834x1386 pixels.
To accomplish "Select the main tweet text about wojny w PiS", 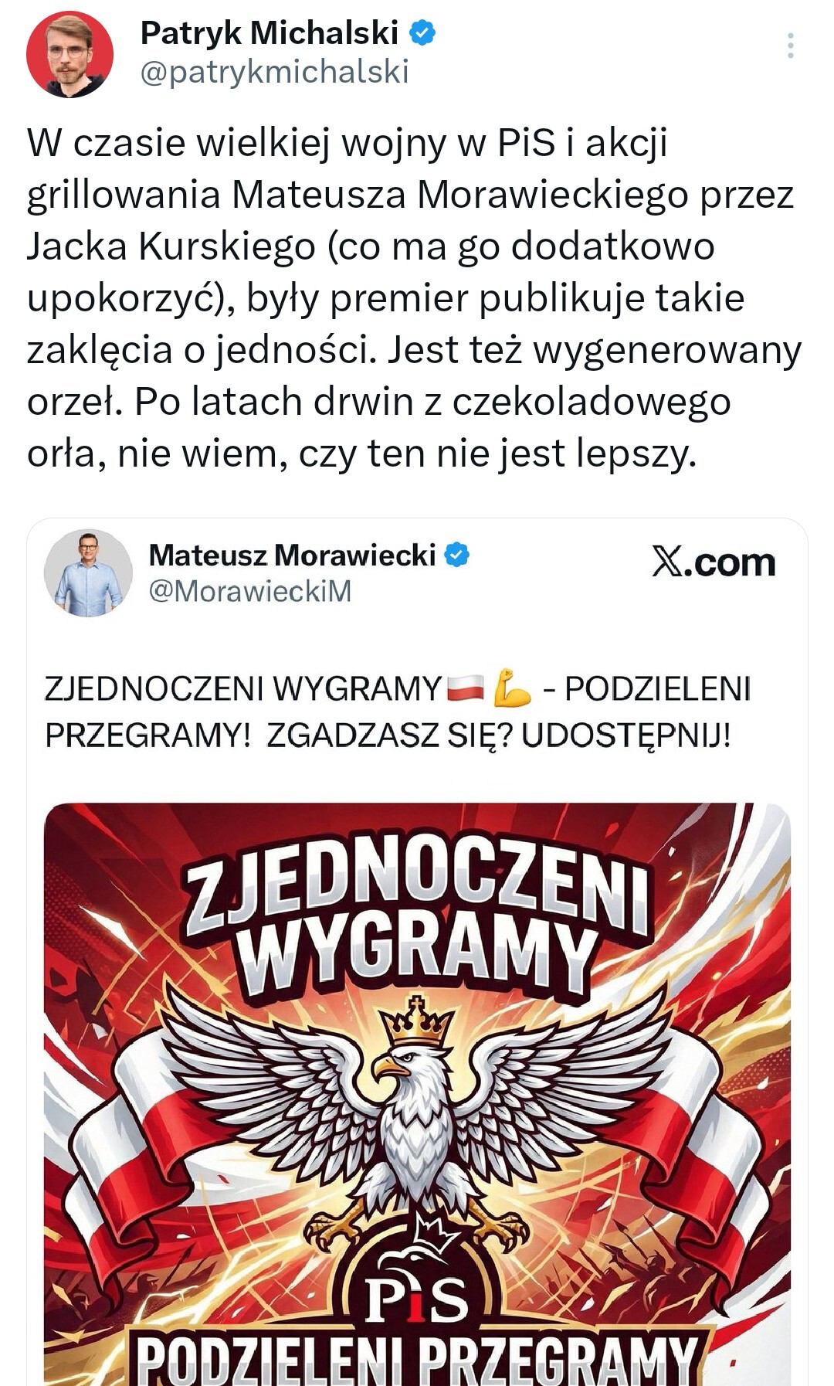I will click(x=414, y=298).
